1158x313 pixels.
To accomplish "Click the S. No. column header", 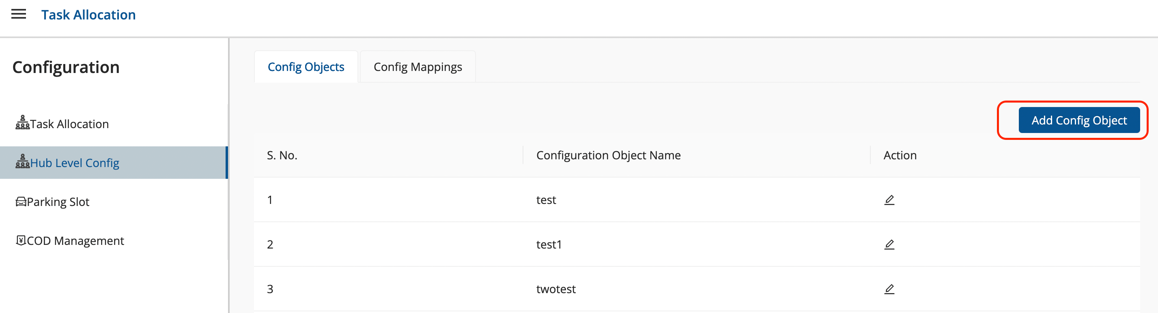I will pyautogui.click(x=282, y=155).
